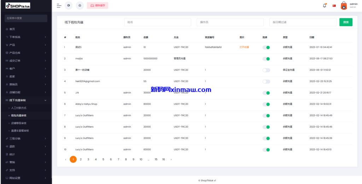Go to 首页 menu item
Image resolution: width=362 pixels, height=184 pixels.
pos(12,29)
